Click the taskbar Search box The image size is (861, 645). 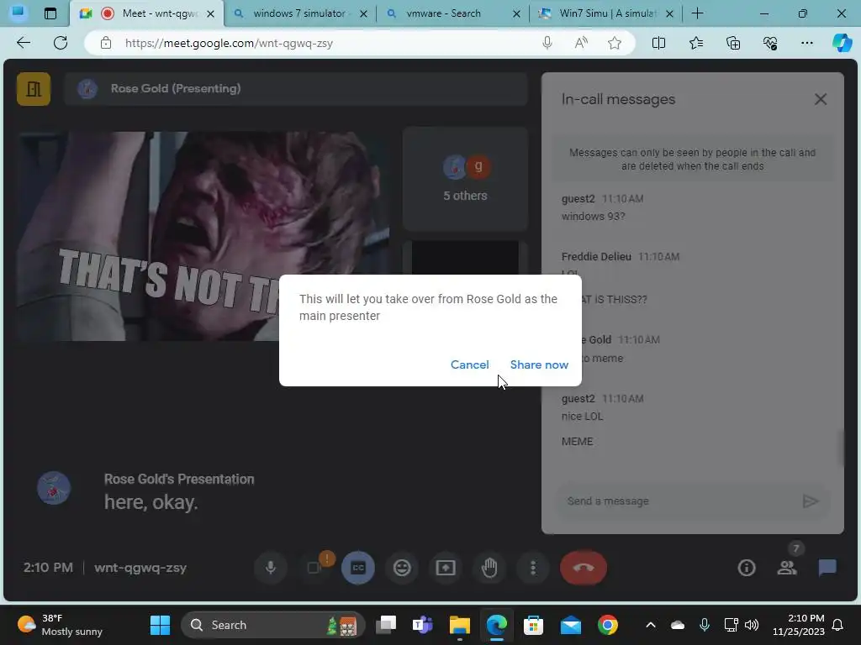(273, 625)
